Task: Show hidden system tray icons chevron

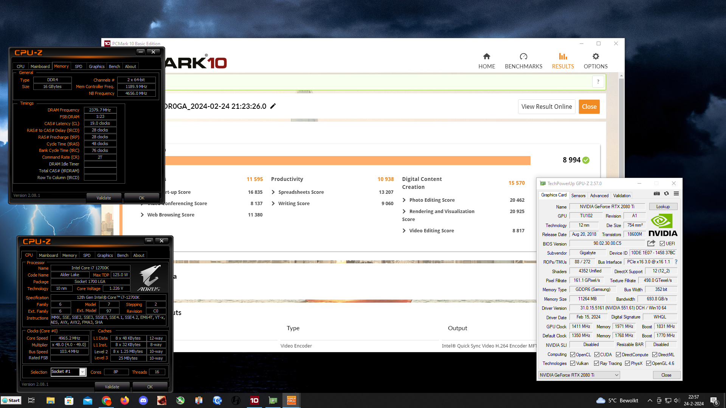Action: coord(650,400)
